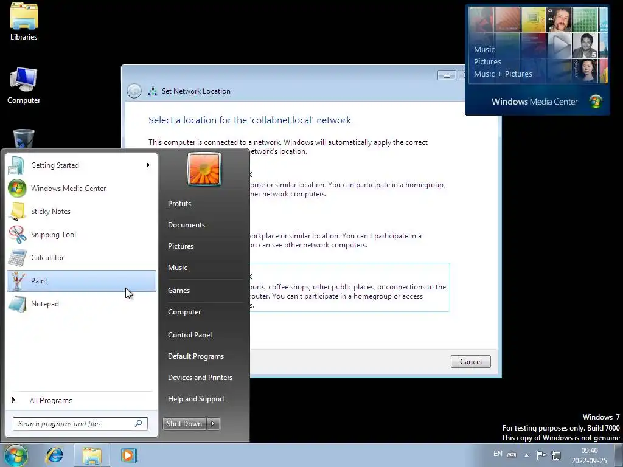Image resolution: width=623 pixels, height=467 pixels.
Task: Click the Sticky Notes icon
Action: 17,211
